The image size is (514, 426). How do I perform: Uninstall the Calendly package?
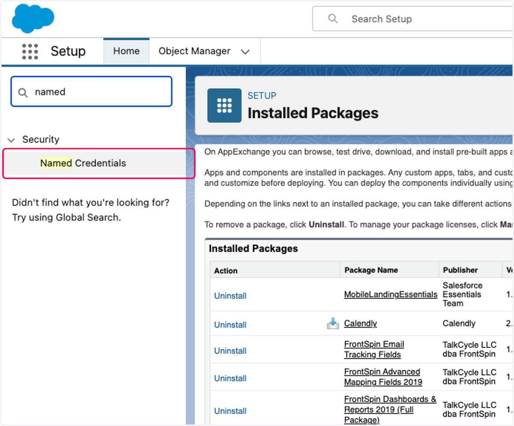tap(230, 325)
